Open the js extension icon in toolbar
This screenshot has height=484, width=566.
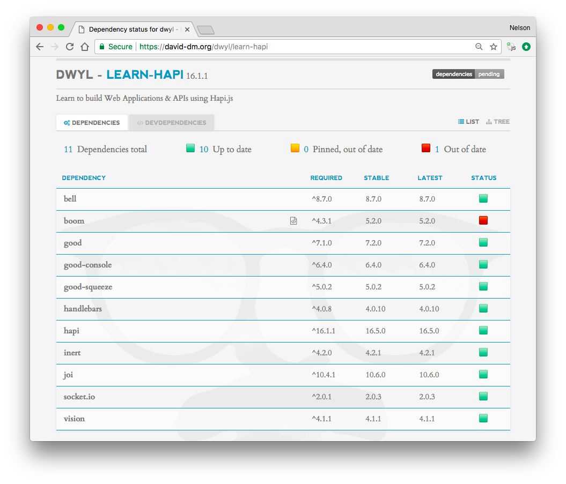click(x=511, y=47)
